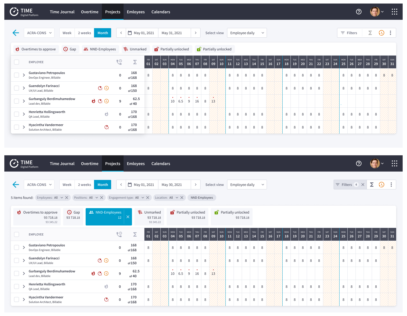Open the summation totals icon on the toolbar

point(370,33)
